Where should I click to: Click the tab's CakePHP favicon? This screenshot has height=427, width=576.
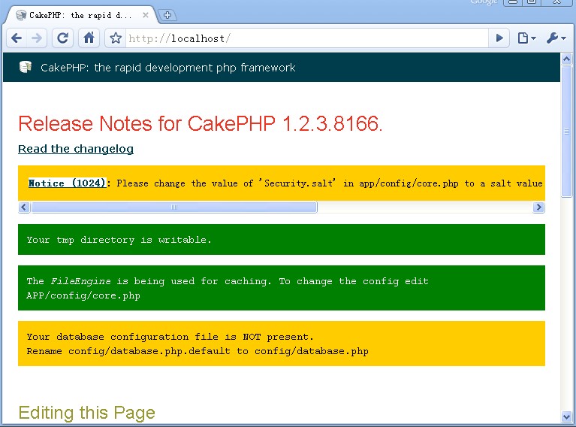click(x=21, y=15)
